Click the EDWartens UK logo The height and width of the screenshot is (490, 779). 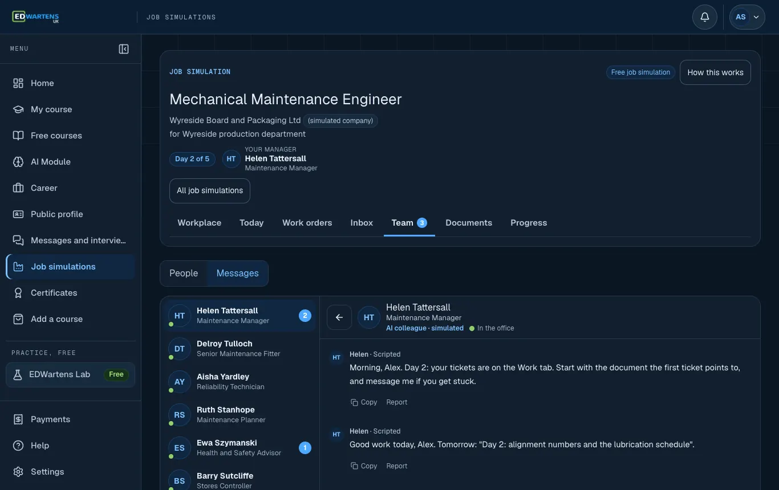coord(35,17)
